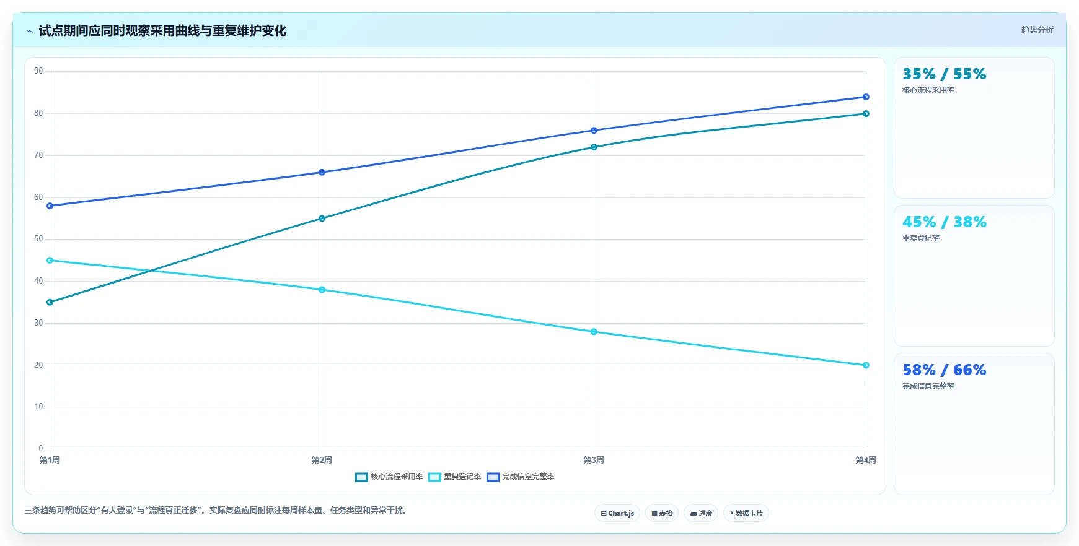Click the 第2周 x-axis label
This screenshot has height=546, width=1079.
click(x=322, y=461)
